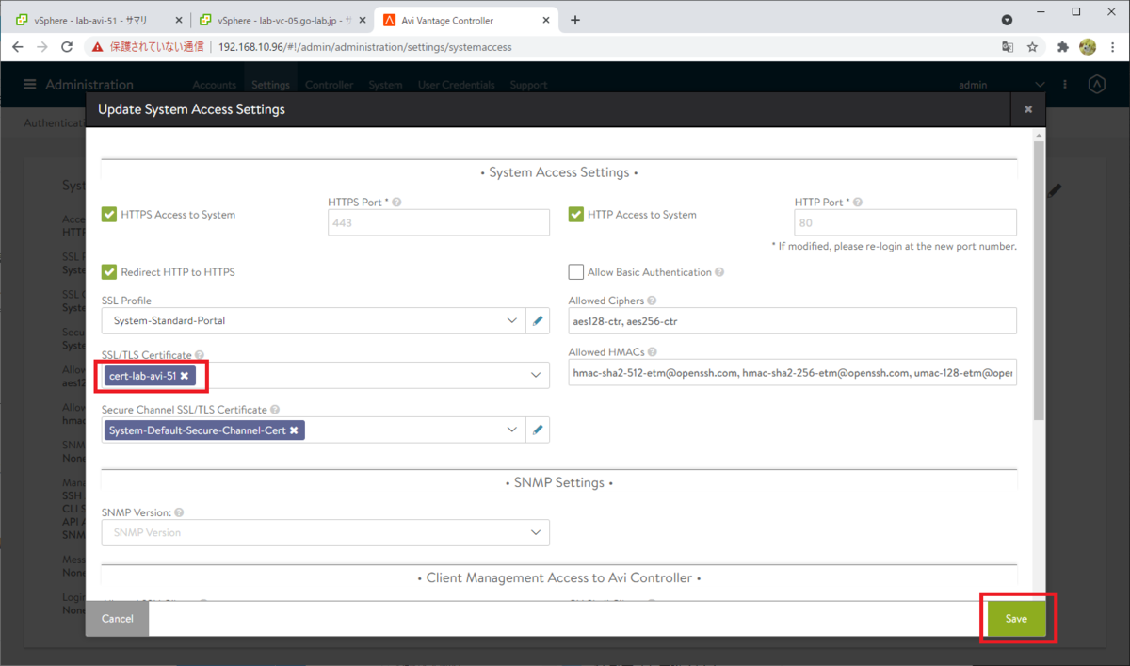The width and height of the screenshot is (1130, 666).
Task: Toggle HTTP Access to System checkbox
Action: [575, 215]
